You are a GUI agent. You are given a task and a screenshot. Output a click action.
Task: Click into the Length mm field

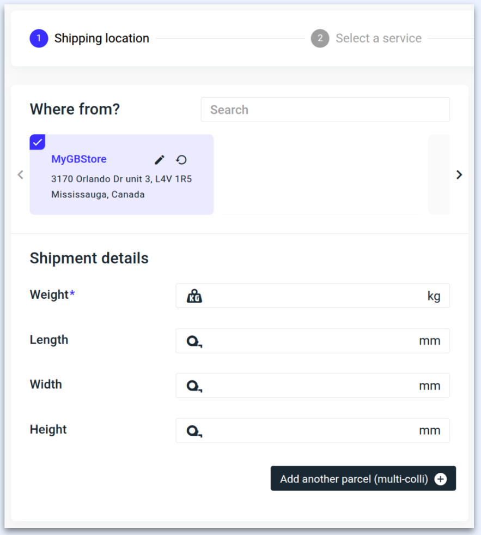[x=310, y=341]
